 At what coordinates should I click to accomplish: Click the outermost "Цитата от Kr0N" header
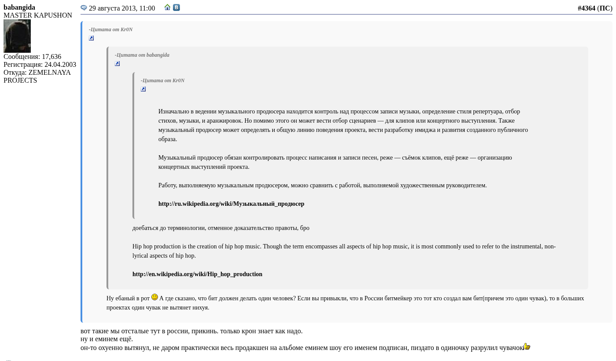[111, 30]
